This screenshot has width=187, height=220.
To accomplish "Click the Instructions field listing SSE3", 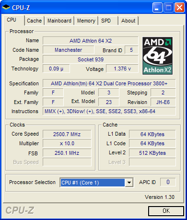I will tap(109, 111).
